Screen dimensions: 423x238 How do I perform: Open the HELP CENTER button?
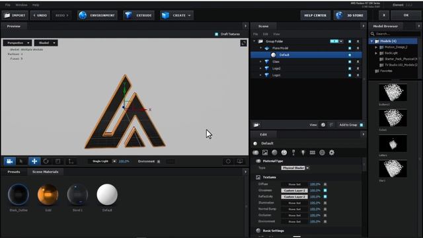click(x=315, y=16)
